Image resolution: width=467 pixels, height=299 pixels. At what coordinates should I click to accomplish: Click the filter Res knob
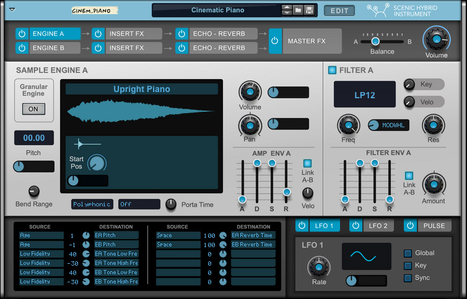coord(434,125)
